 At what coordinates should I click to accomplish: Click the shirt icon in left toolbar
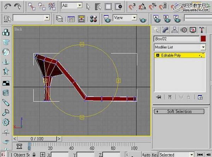(x=6, y=42)
